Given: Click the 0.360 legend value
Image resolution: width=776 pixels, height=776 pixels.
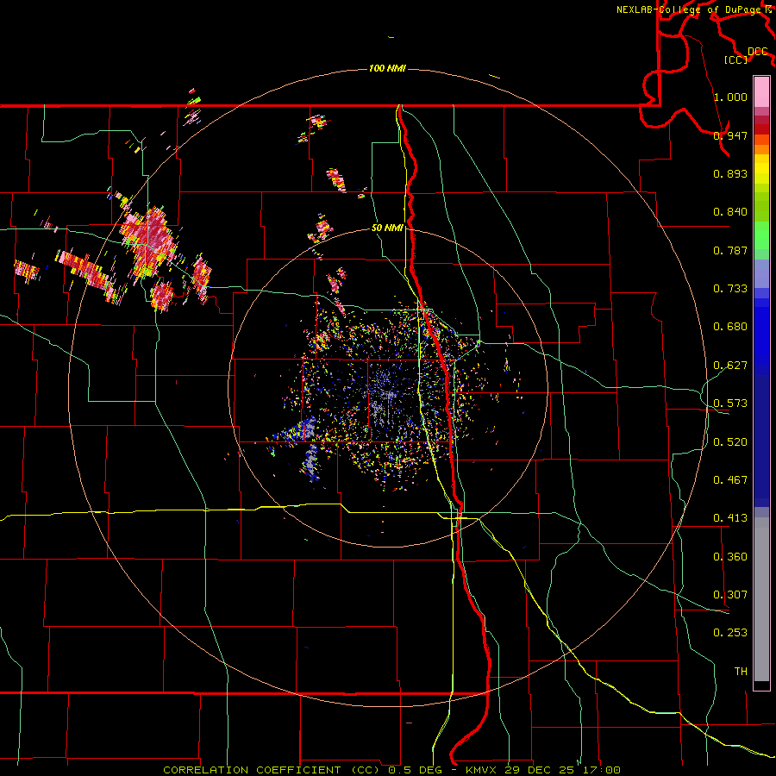Looking at the screenshot, I should [x=730, y=557].
